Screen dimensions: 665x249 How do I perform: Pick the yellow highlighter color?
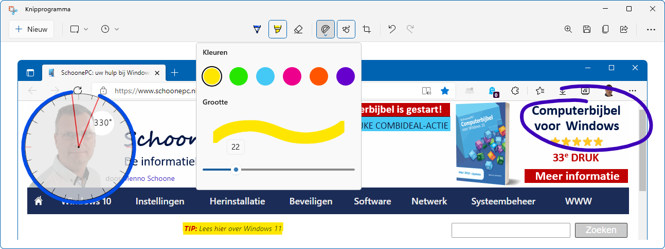pyautogui.click(x=212, y=76)
